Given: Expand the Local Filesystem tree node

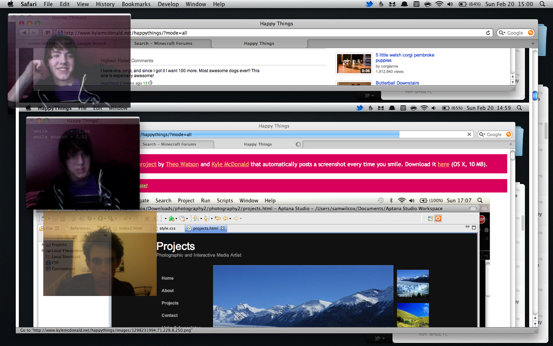Looking at the screenshot, I should coord(43,251).
